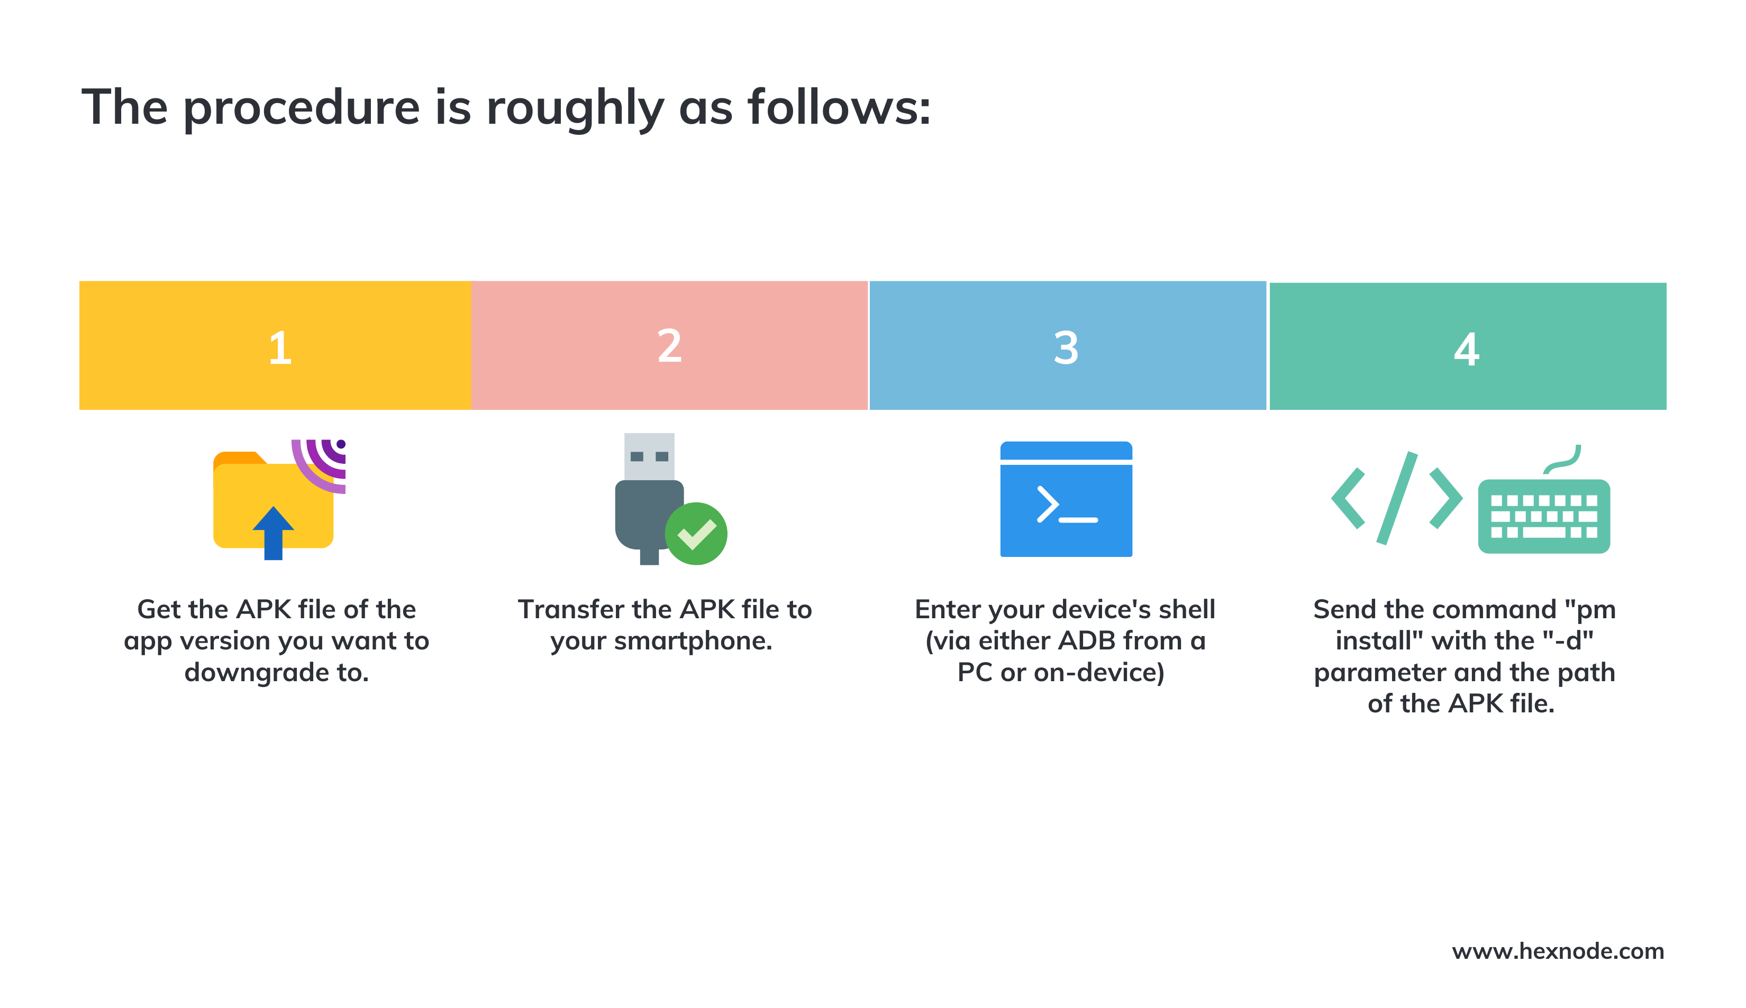This screenshot has width=1746, height=1008.
Task: Click the blue upward arrow on folder
Action: 273,533
